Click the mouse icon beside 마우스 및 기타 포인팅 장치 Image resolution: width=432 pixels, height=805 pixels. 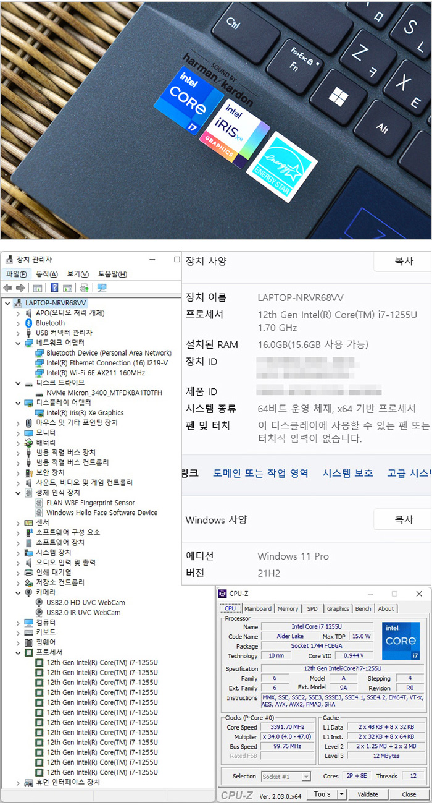point(28,423)
